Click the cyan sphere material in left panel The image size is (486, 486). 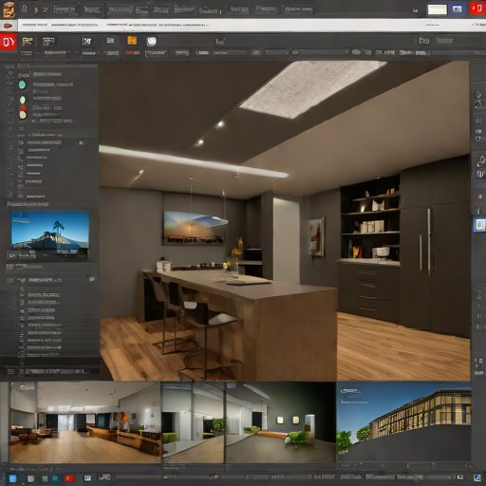pyautogui.click(x=22, y=84)
